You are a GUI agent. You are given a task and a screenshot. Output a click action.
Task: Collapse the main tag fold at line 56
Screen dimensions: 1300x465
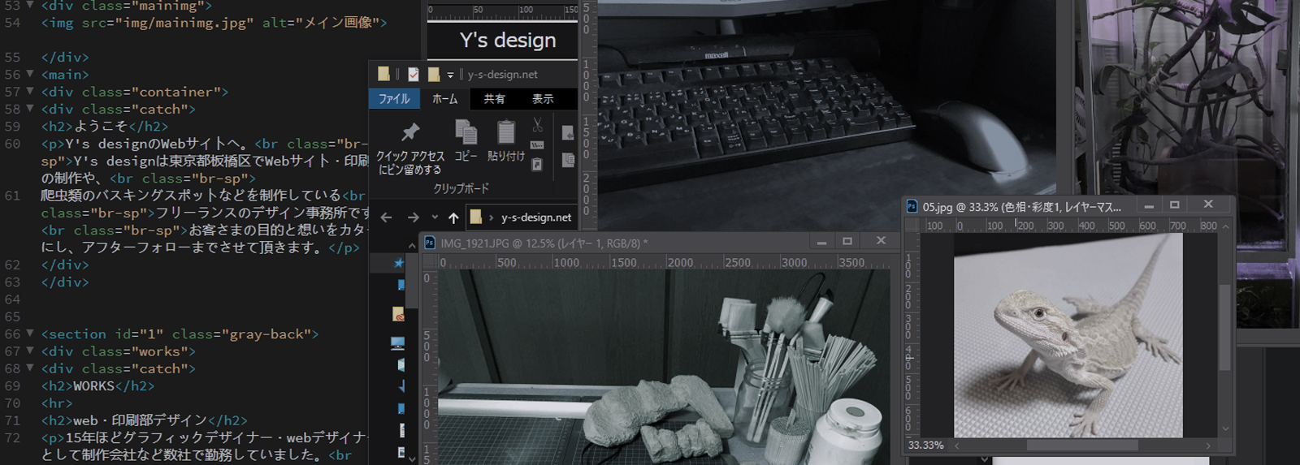point(30,74)
